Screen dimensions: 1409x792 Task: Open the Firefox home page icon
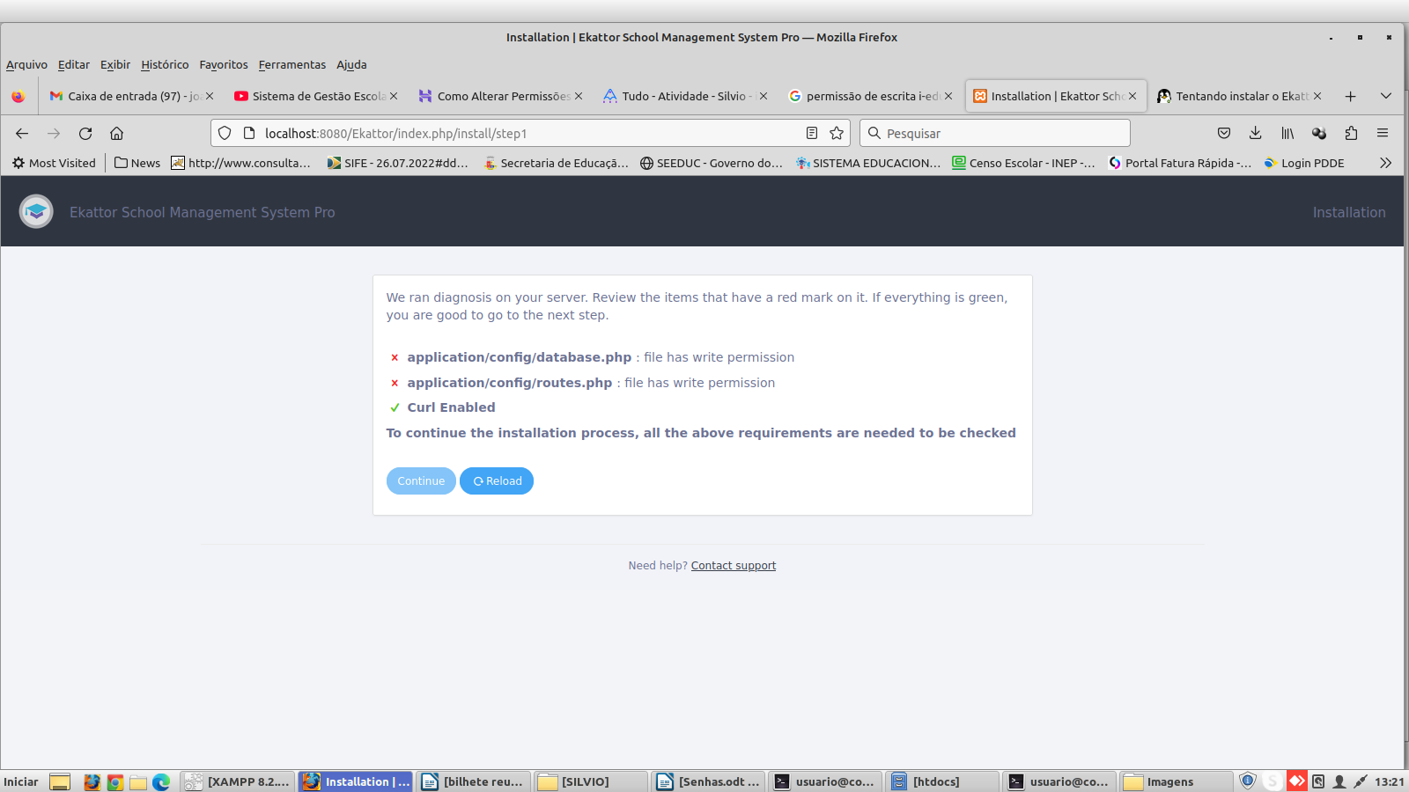click(x=116, y=133)
